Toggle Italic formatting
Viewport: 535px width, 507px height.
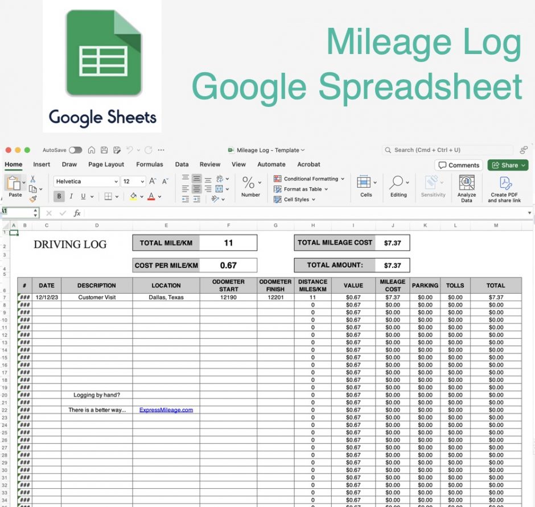(71, 196)
